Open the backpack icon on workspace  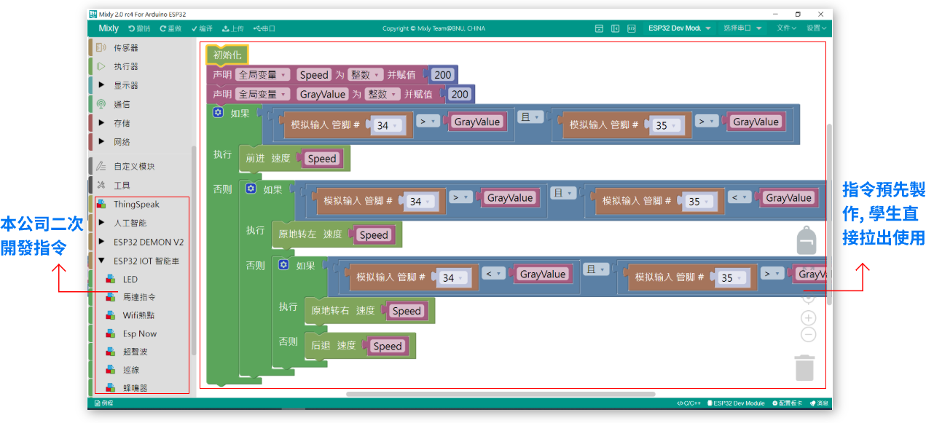(x=805, y=240)
